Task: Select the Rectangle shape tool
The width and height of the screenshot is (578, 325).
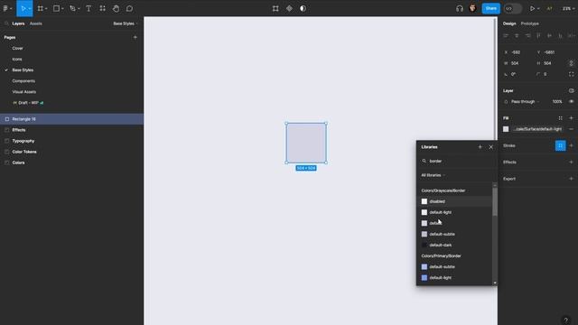Action: [x=56, y=8]
